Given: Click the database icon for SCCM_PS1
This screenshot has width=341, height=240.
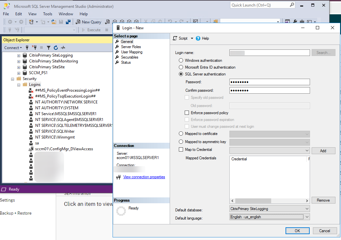Looking at the screenshot, I should click(25, 73).
